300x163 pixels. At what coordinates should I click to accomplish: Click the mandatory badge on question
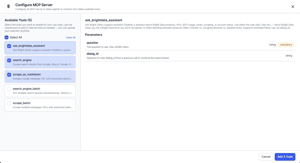click(286, 45)
